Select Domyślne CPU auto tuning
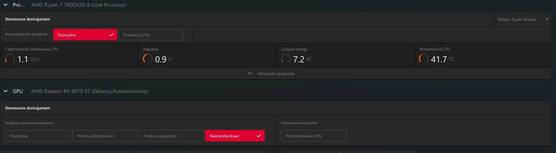Image resolution: width=556 pixels, height=153 pixels. tap(85, 35)
